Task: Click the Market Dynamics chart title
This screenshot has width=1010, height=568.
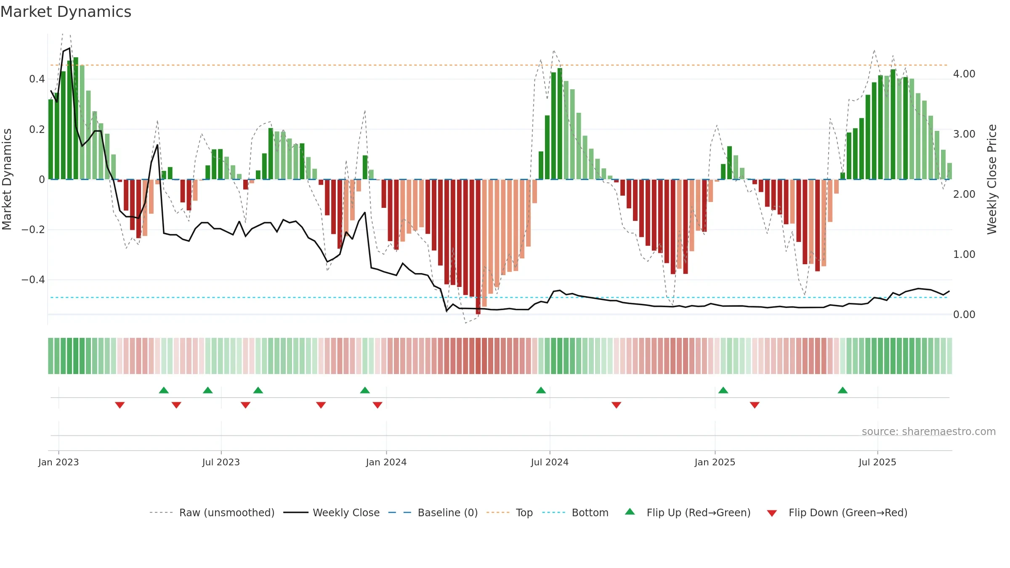Action: [x=66, y=12]
